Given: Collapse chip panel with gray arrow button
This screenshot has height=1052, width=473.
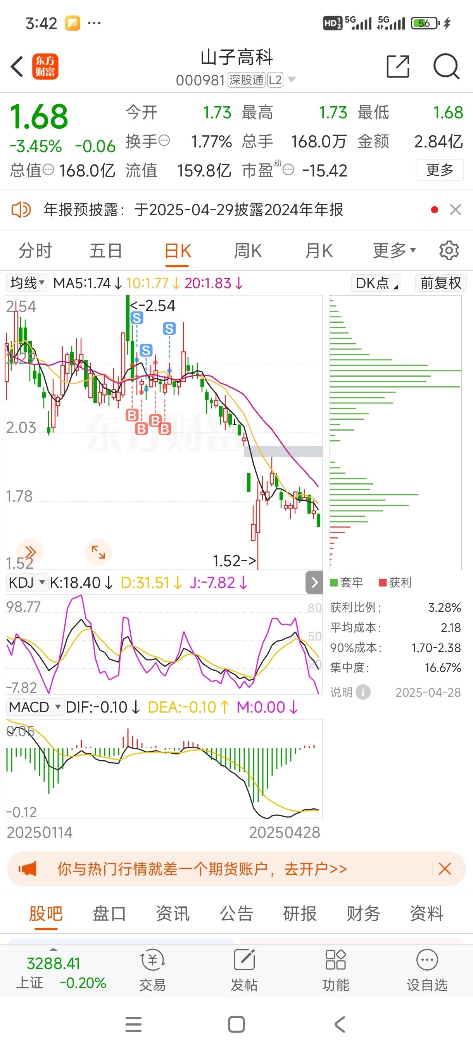Looking at the screenshot, I should pos(314,582).
